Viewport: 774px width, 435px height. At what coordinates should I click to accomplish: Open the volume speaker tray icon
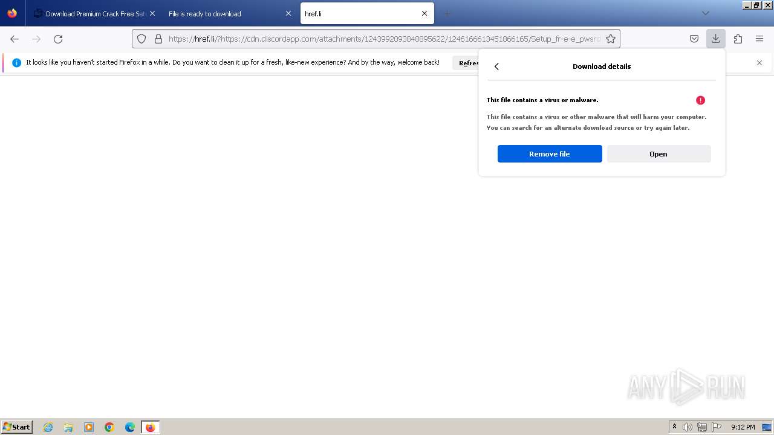[x=688, y=427]
